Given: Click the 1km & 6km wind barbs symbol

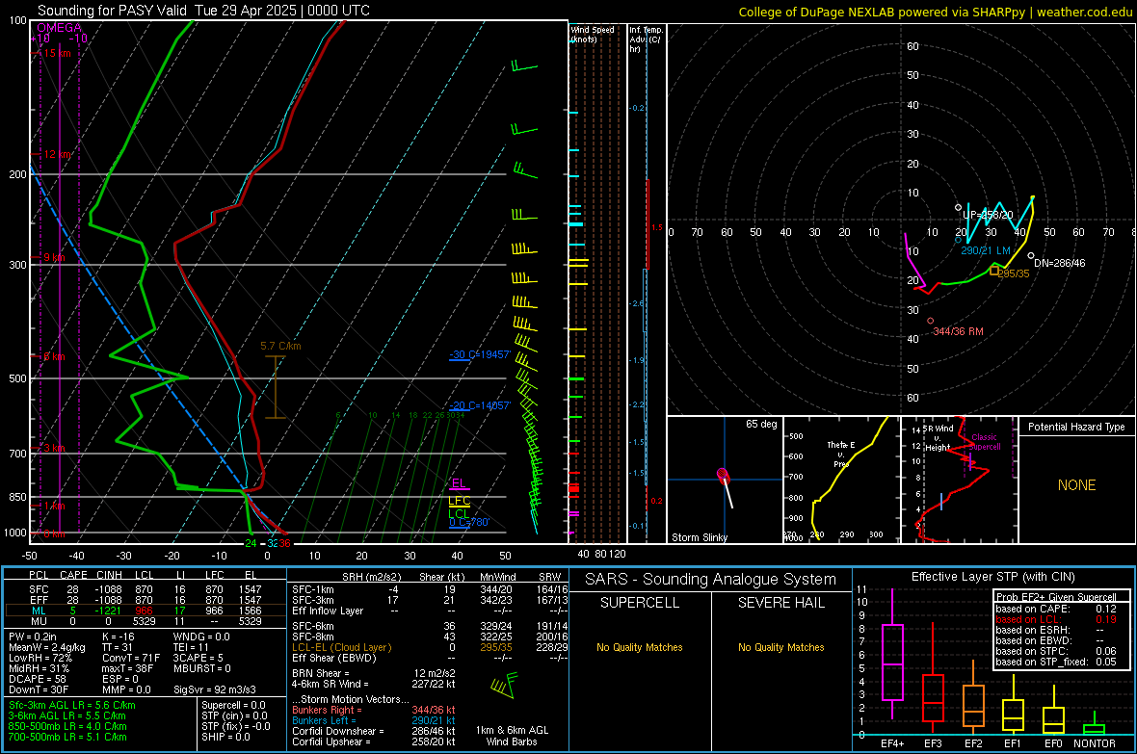Looking at the screenshot, I should pyautogui.click(x=504, y=685).
